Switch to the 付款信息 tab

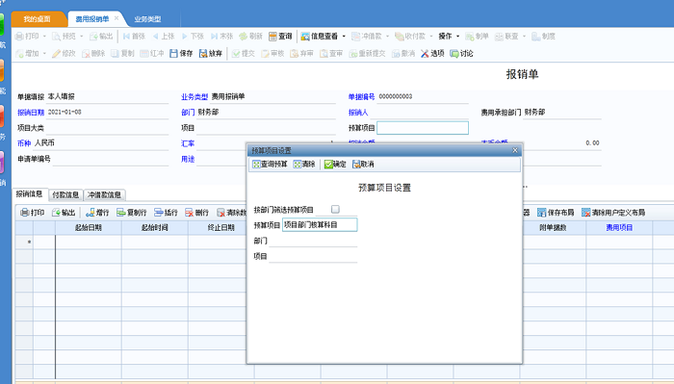(65, 194)
